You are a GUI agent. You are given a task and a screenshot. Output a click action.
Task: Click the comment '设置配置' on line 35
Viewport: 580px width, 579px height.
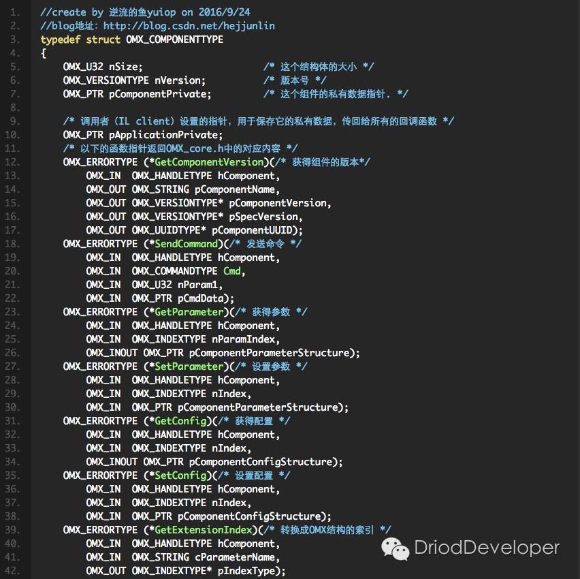tap(254, 475)
